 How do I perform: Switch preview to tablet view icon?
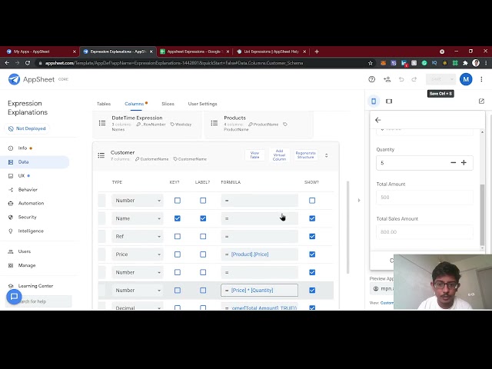[389, 101]
